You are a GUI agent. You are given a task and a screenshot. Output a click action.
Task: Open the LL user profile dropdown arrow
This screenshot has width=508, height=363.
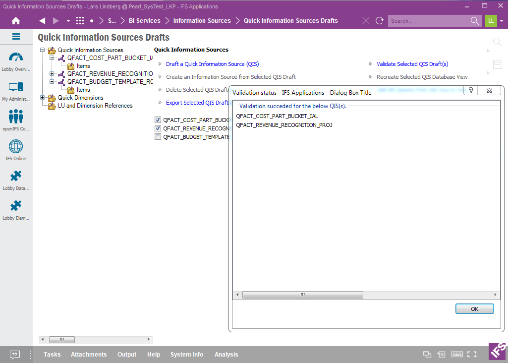pos(502,21)
